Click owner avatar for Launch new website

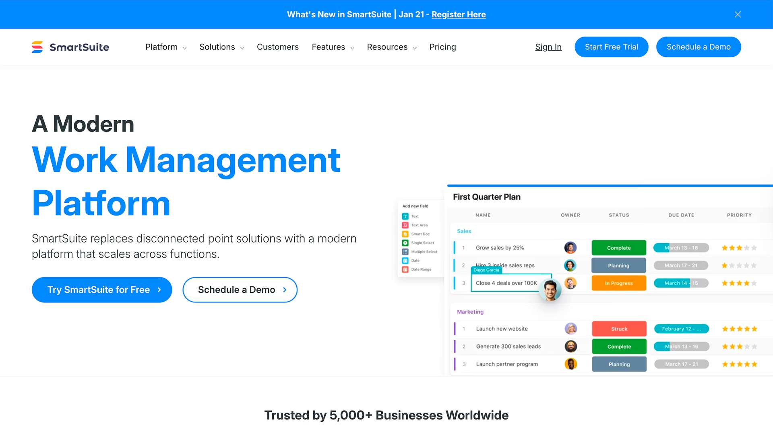click(570, 329)
